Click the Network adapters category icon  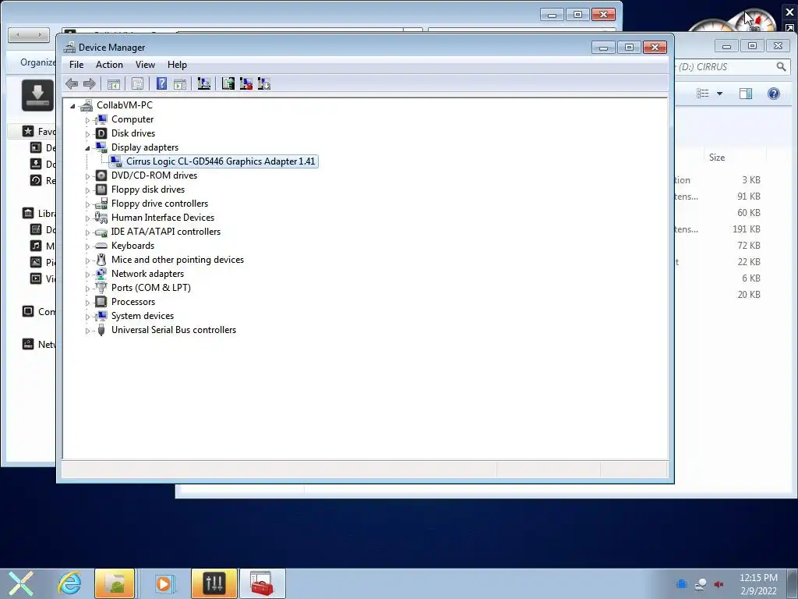click(x=101, y=274)
